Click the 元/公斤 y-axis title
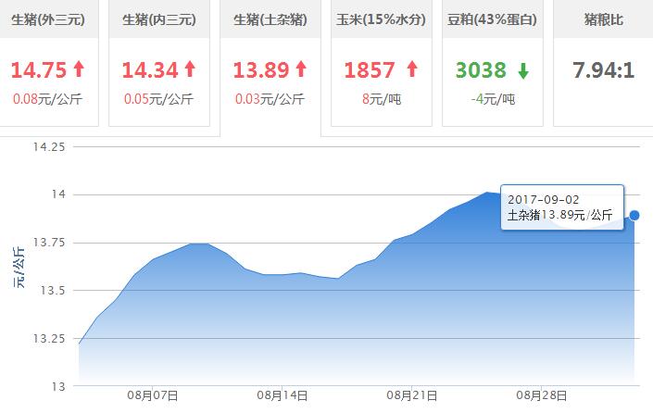The width and height of the screenshot is (653, 413). [19, 267]
